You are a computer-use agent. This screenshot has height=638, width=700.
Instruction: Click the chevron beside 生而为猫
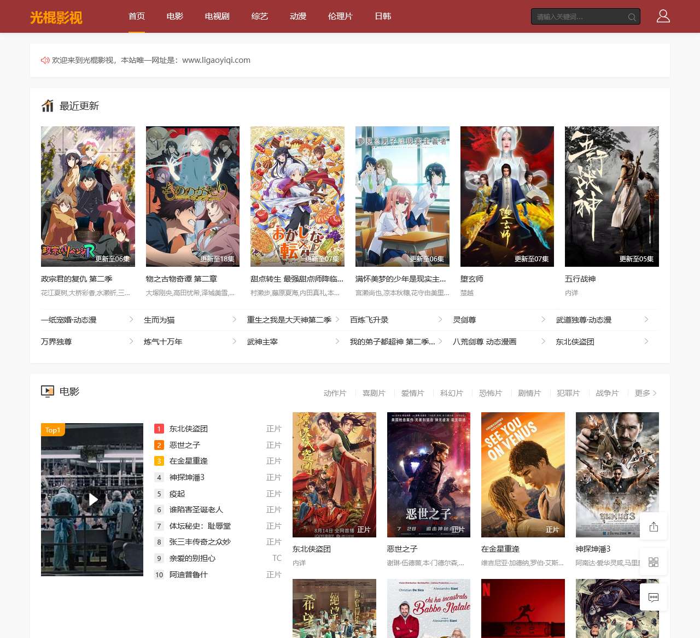pyautogui.click(x=234, y=319)
